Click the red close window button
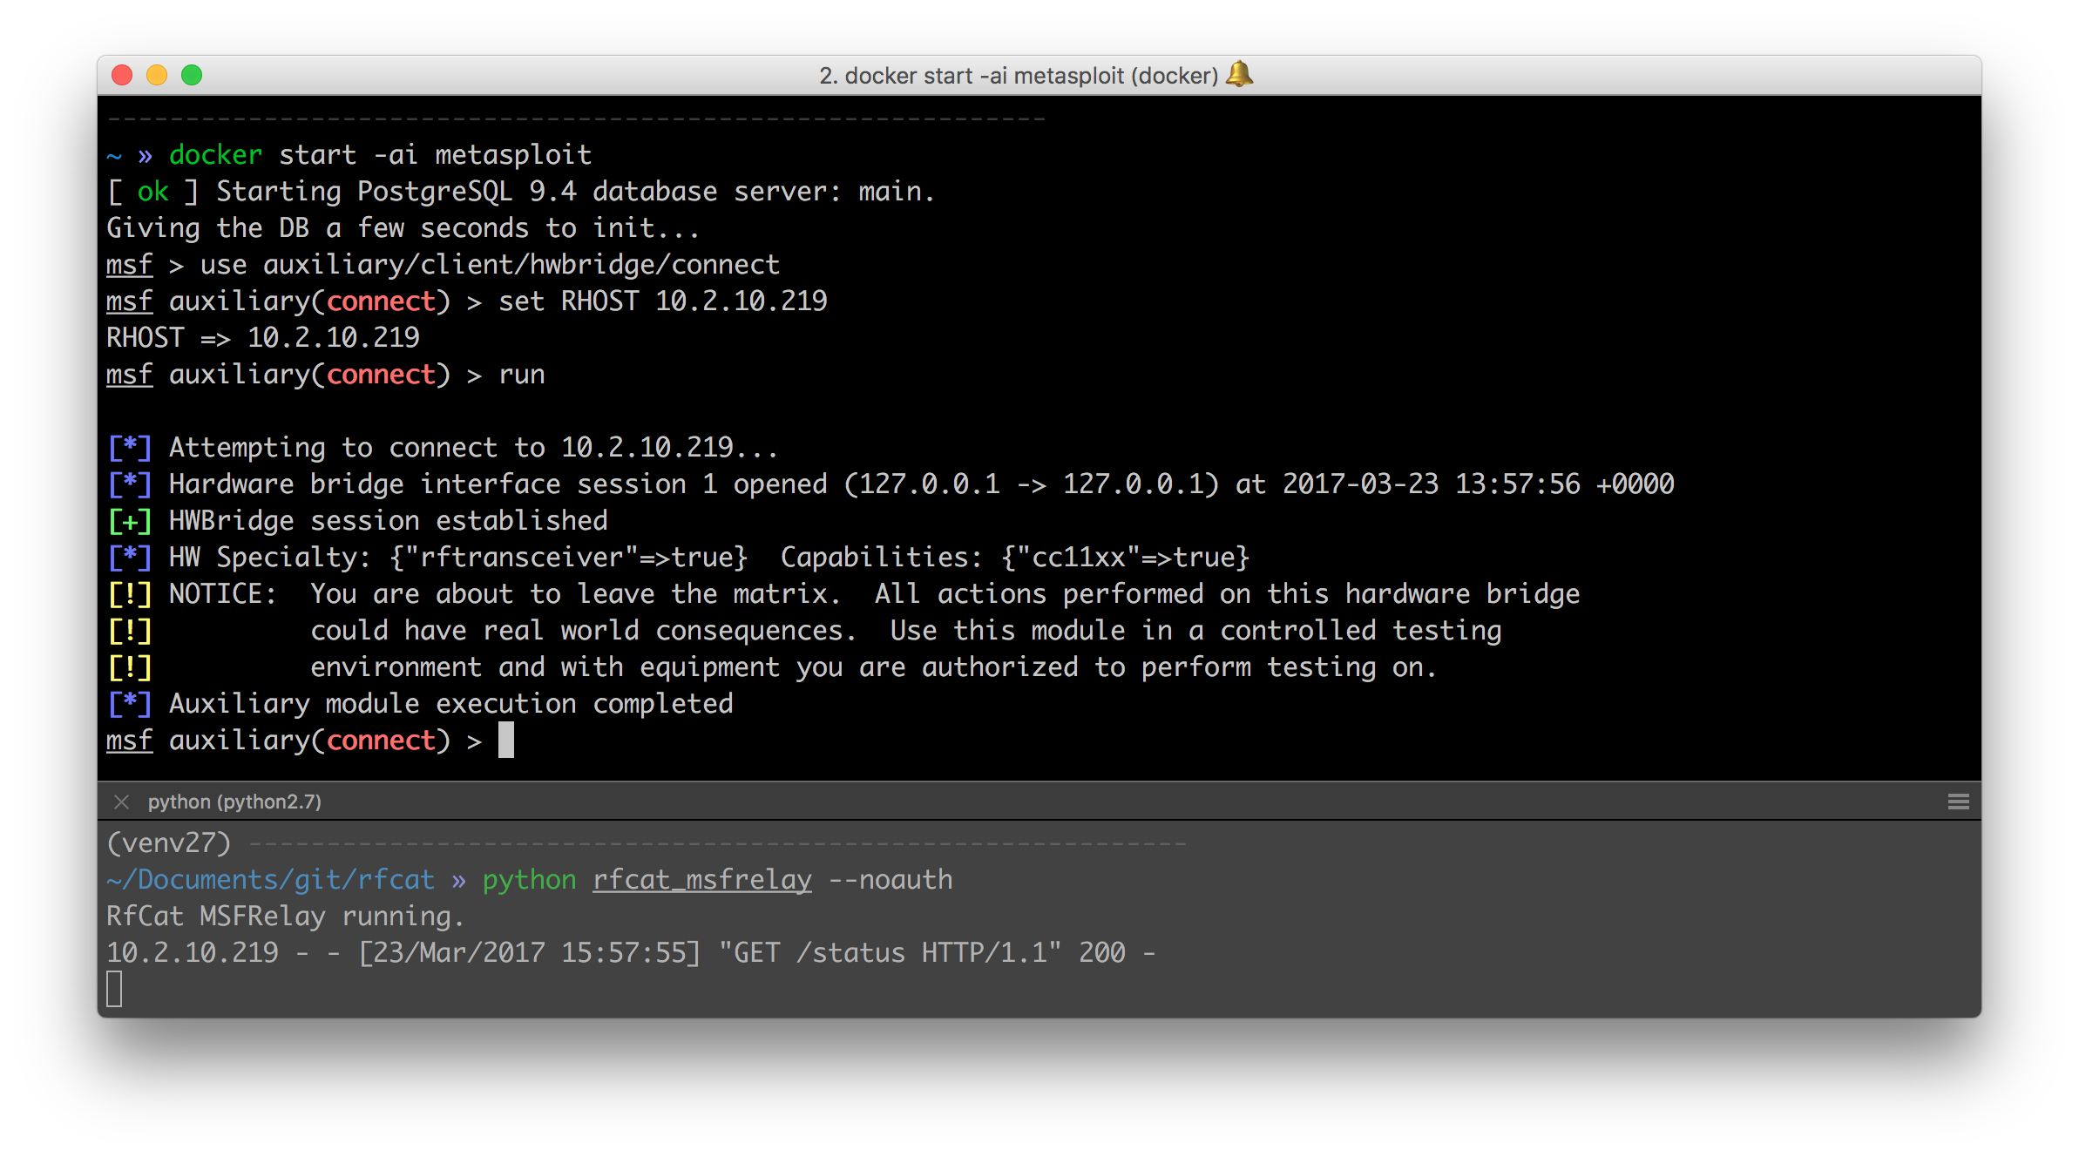The height and width of the screenshot is (1157, 2079). coord(122,76)
